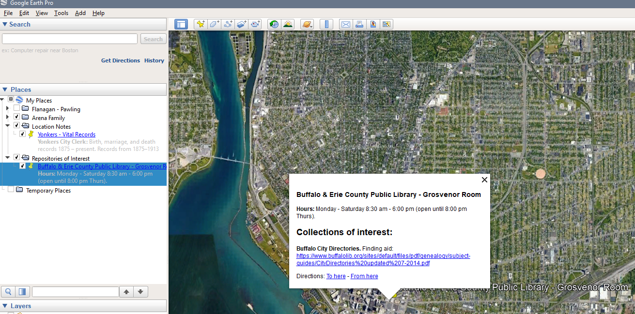Click inside the Search input field
Image resolution: width=635 pixels, height=314 pixels.
pos(70,39)
